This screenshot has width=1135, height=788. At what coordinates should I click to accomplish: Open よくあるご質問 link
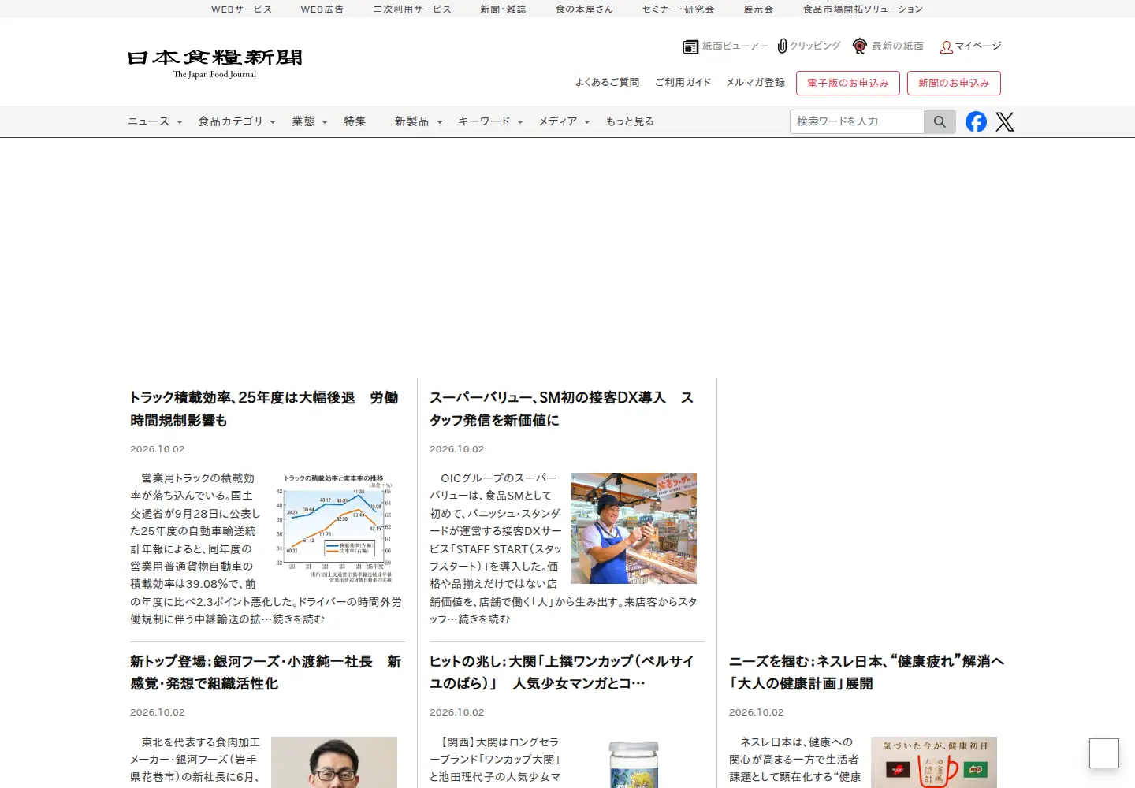607,82
